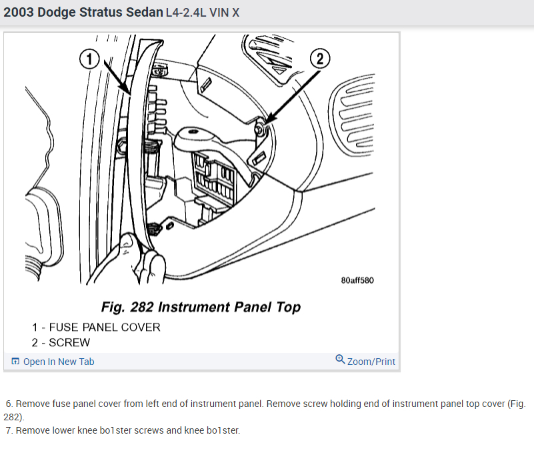This screenshot has width=534, height=451.
Task: Click the 2003 Dodge Stratus Sedan heading
Action: point(83,12)
